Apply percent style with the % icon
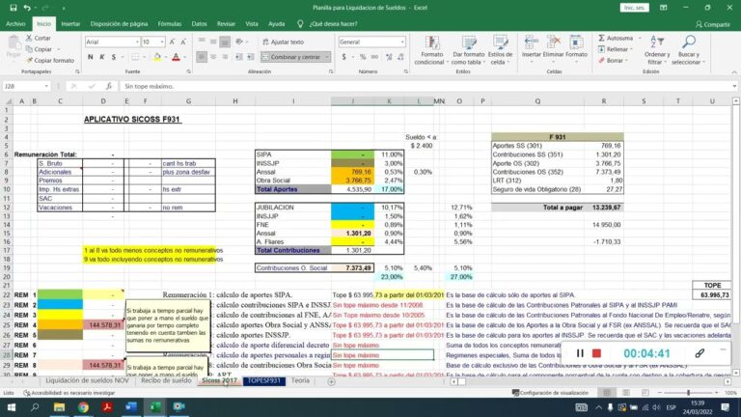The height and width of the screenshot is (417, 741). (x=363, y=57)
